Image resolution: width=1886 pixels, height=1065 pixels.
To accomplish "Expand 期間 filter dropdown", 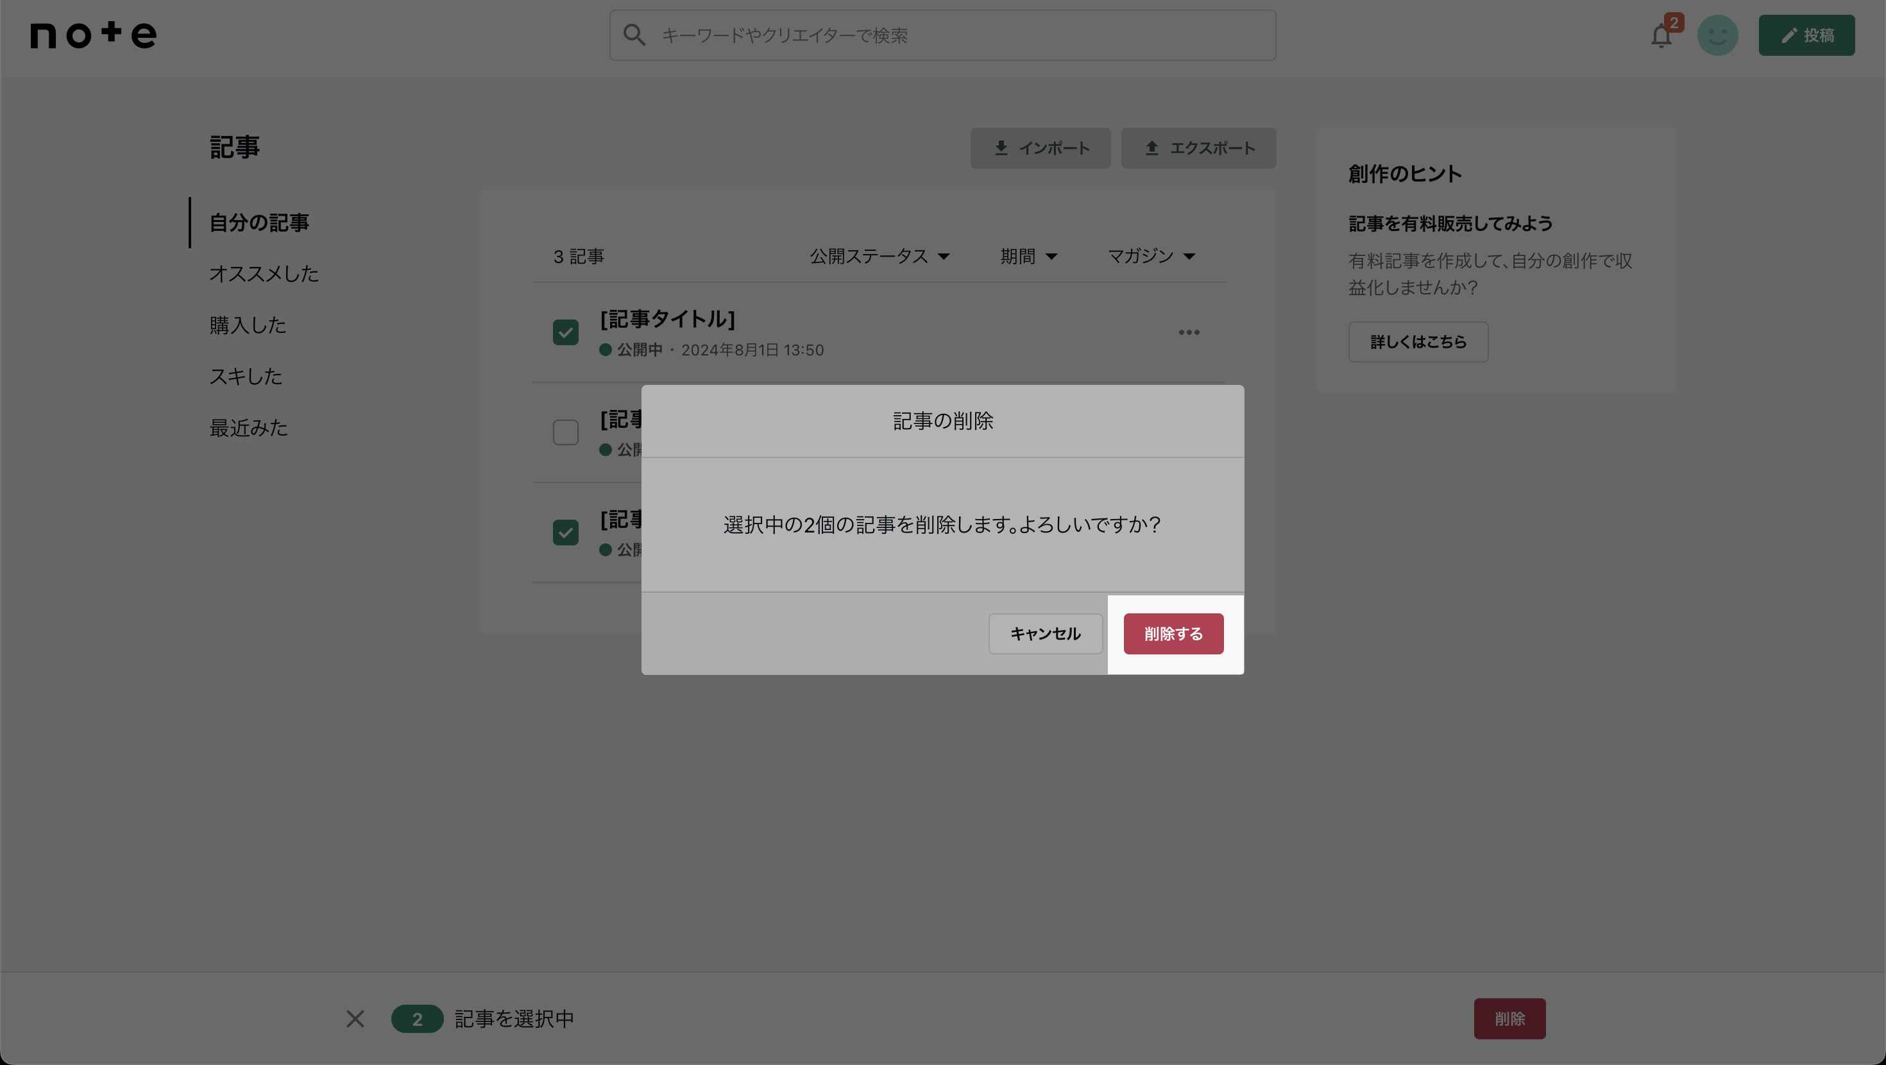I will coord(1029,257).
